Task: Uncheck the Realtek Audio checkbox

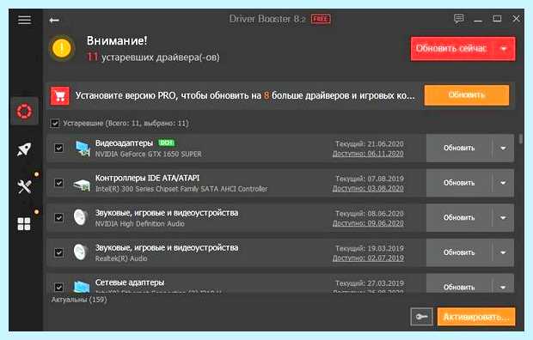Action: click(58, 252)
